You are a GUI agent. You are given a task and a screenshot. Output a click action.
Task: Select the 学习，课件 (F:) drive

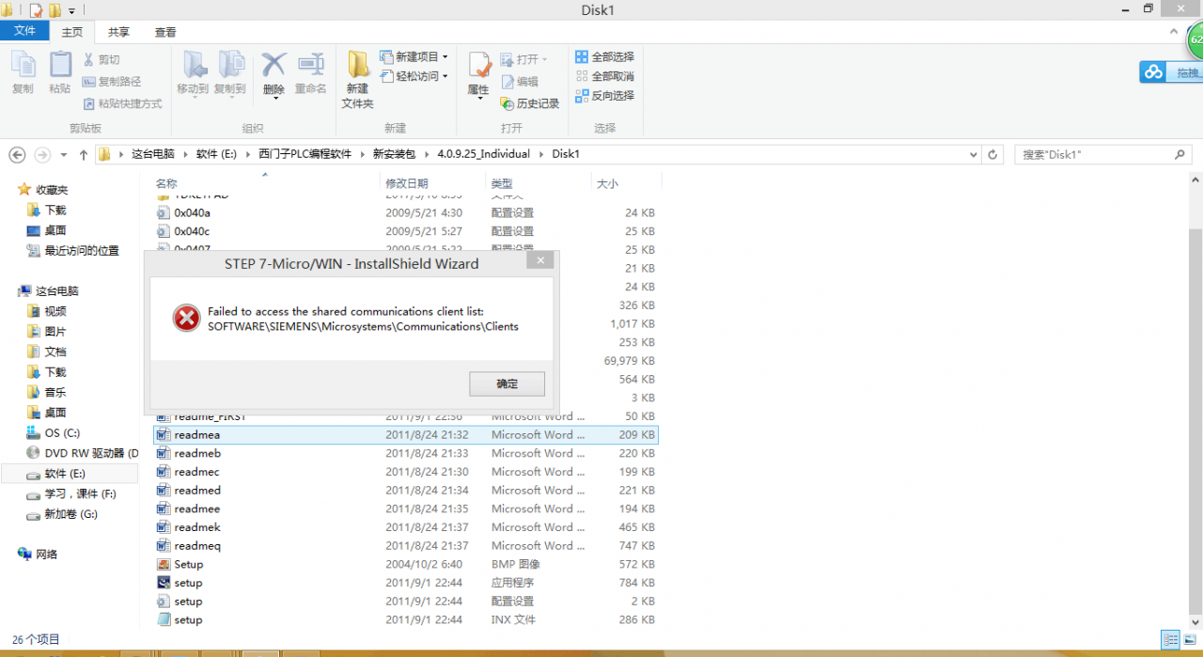click(x=80, y=493)
